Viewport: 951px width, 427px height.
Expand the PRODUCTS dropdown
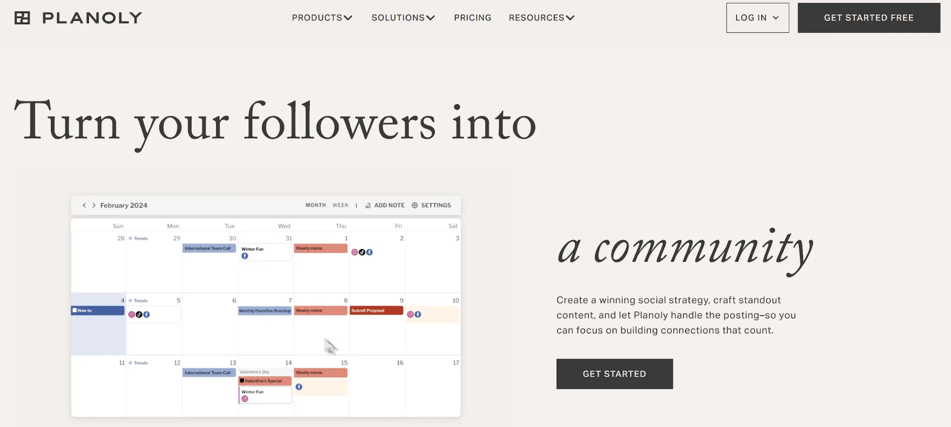(x=322, y=18)
